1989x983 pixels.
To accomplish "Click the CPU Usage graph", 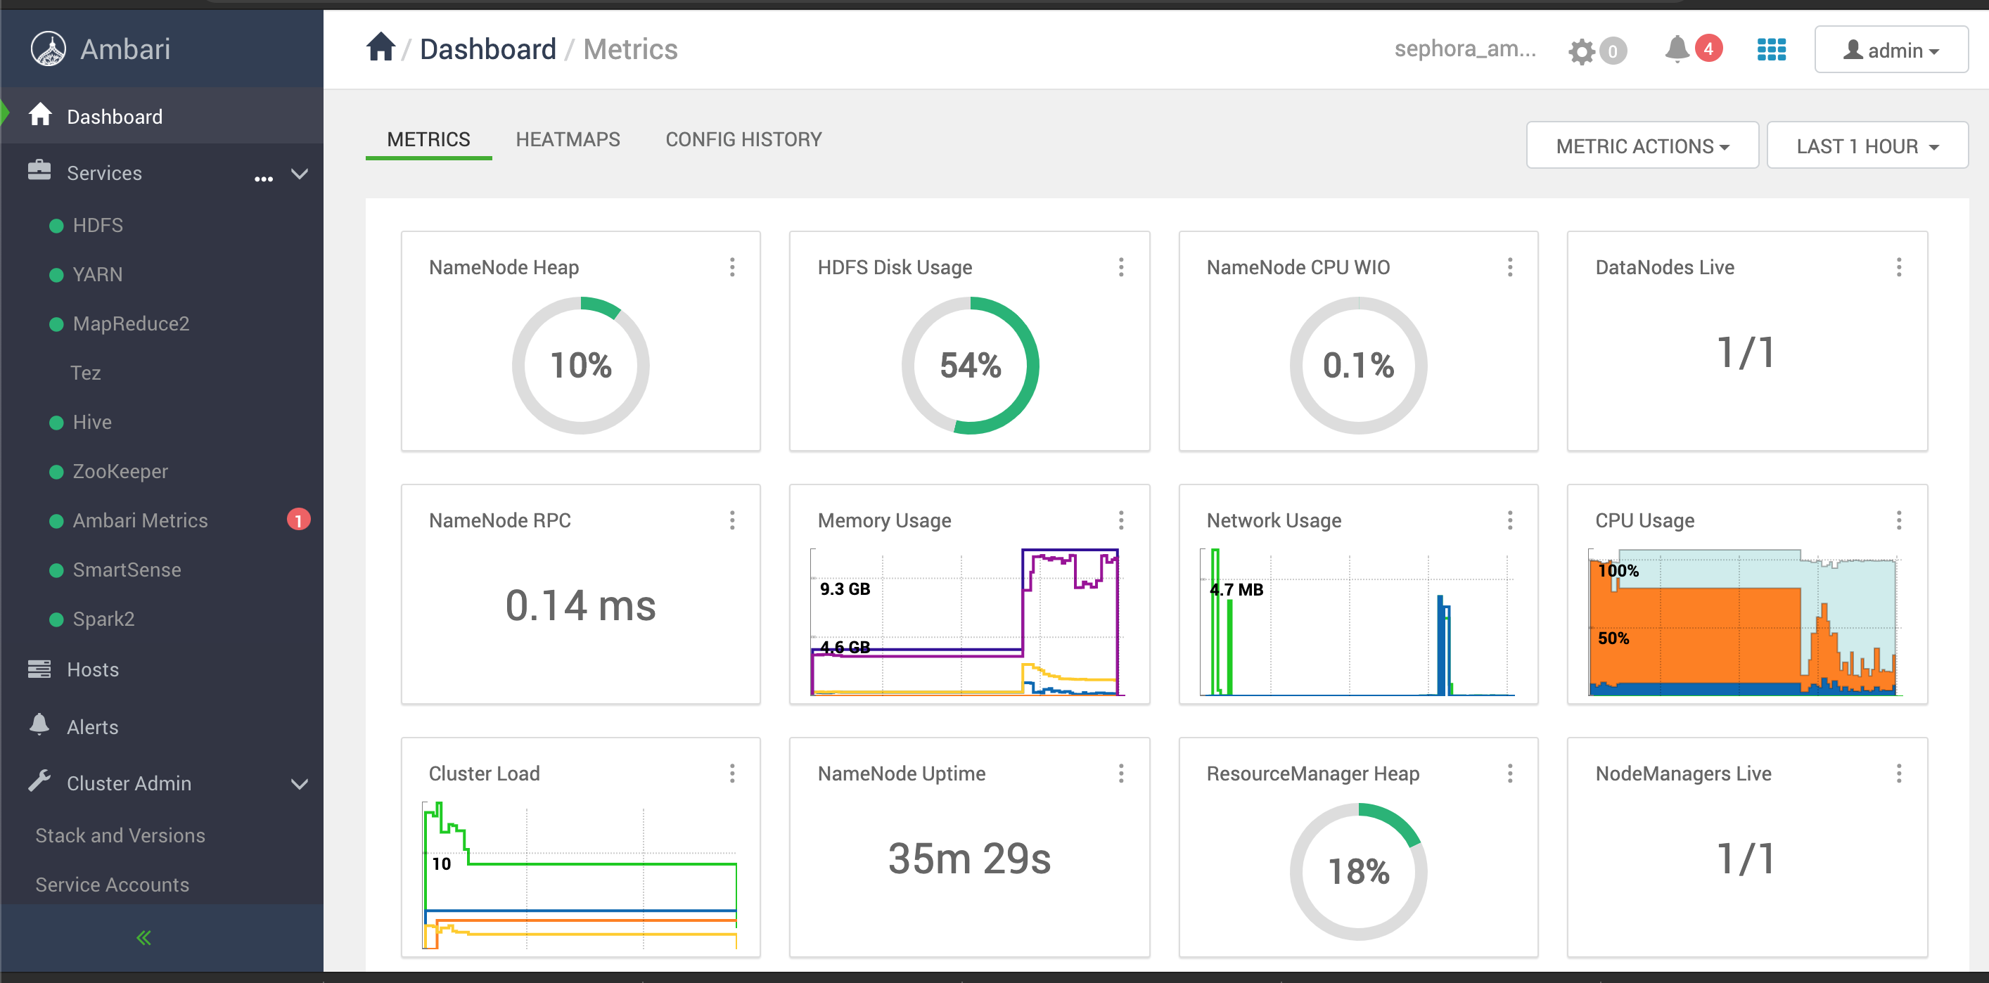I will point(1745,622).
